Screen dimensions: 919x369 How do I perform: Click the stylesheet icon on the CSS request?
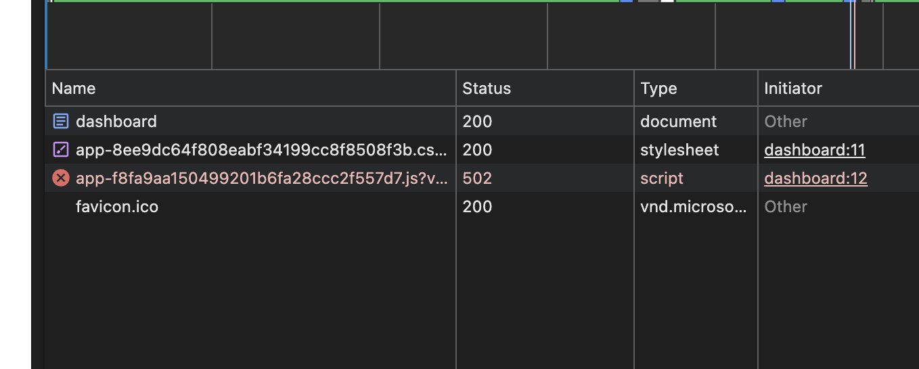pyautogui.click(x=61, y=150)
